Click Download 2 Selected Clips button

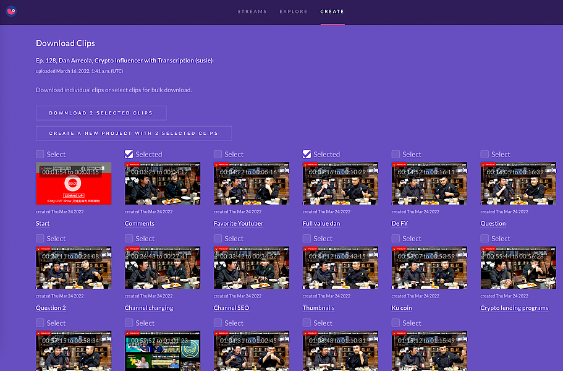click(101, 113)
